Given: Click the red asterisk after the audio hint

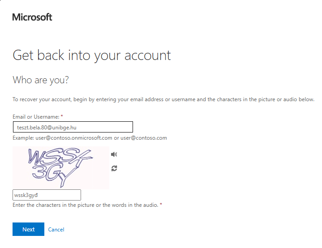Looking at the screenshot, I should pos(161,205).
